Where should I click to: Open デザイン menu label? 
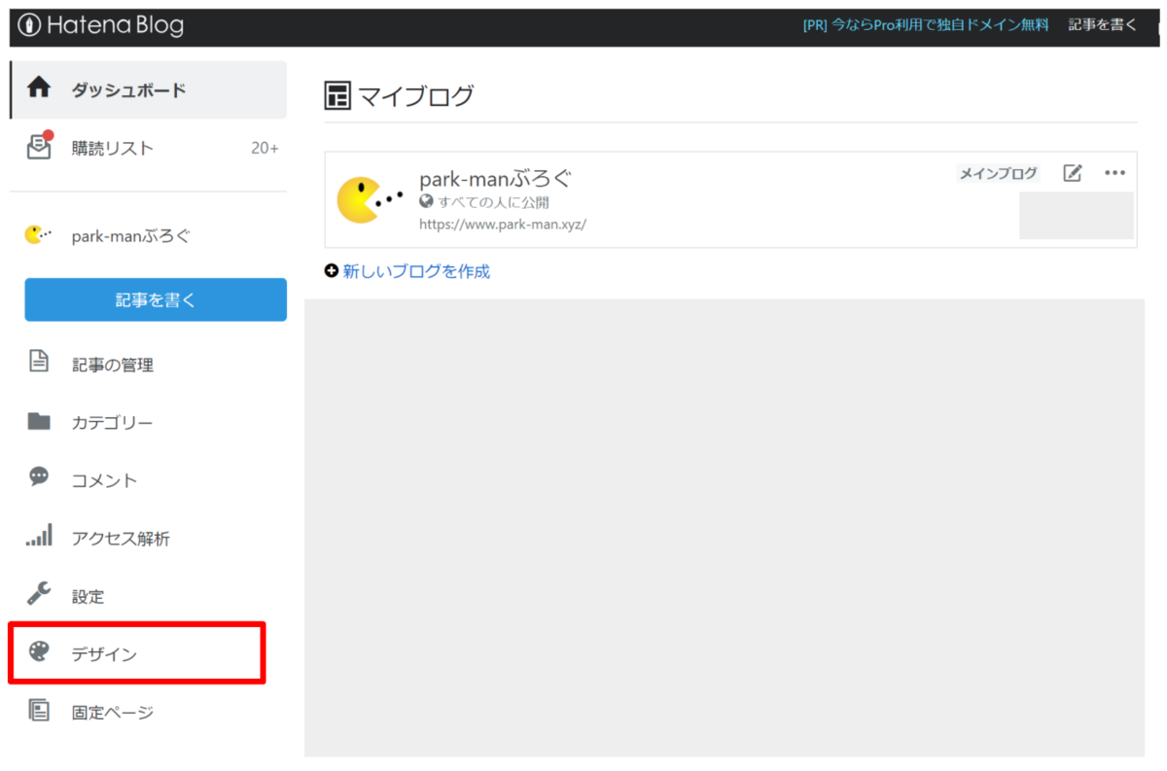pyautogui.click(x=104, y=655)
